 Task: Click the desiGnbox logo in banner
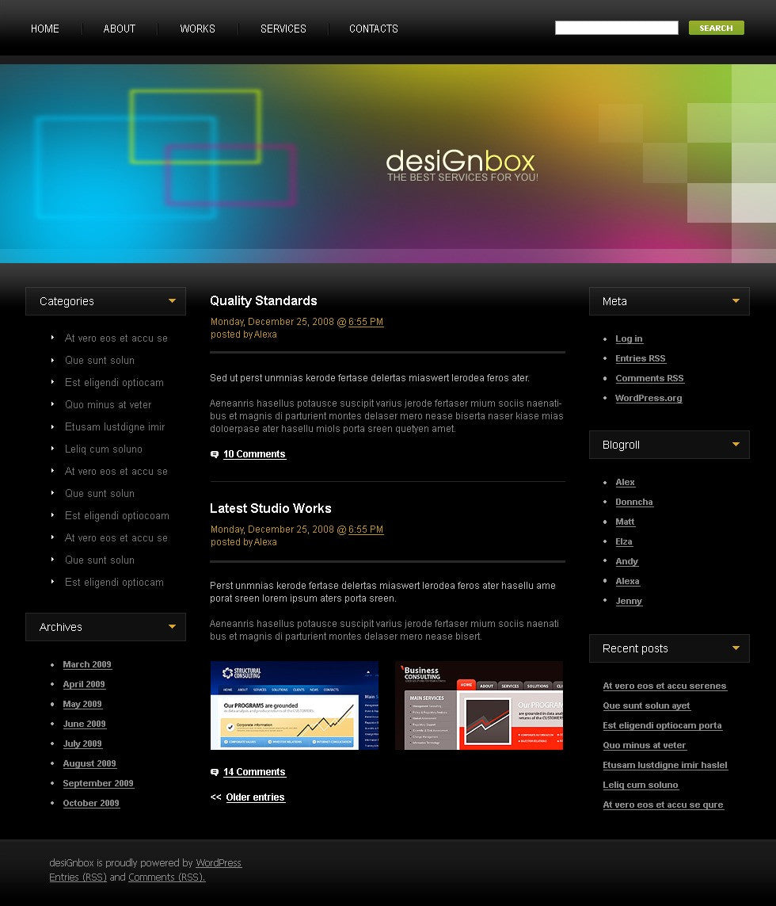pos(462,165)
